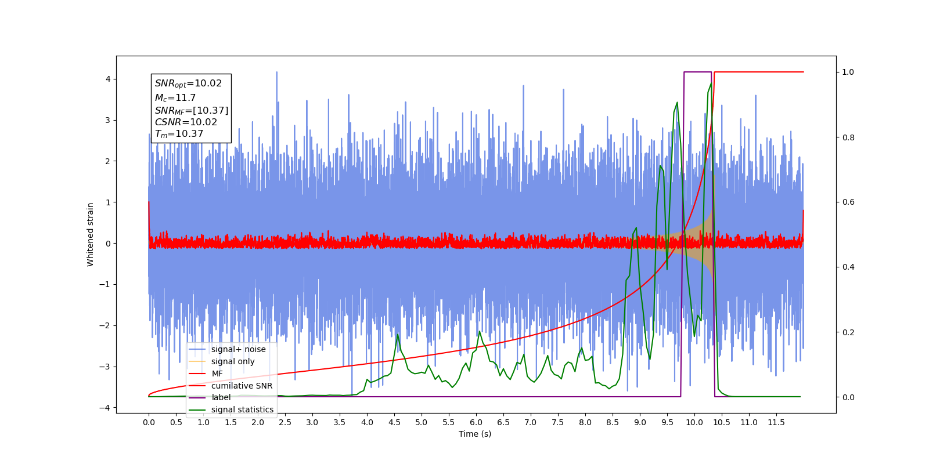Click the 'MF' legend label

point(217,374)
